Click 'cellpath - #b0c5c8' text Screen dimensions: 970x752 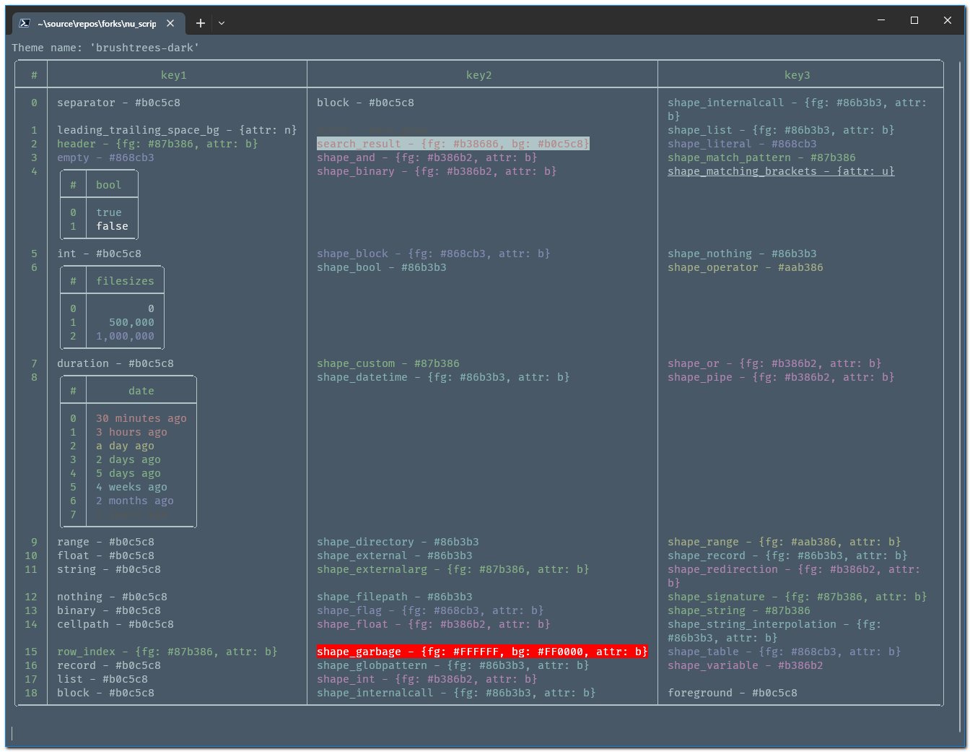(115, 624)
